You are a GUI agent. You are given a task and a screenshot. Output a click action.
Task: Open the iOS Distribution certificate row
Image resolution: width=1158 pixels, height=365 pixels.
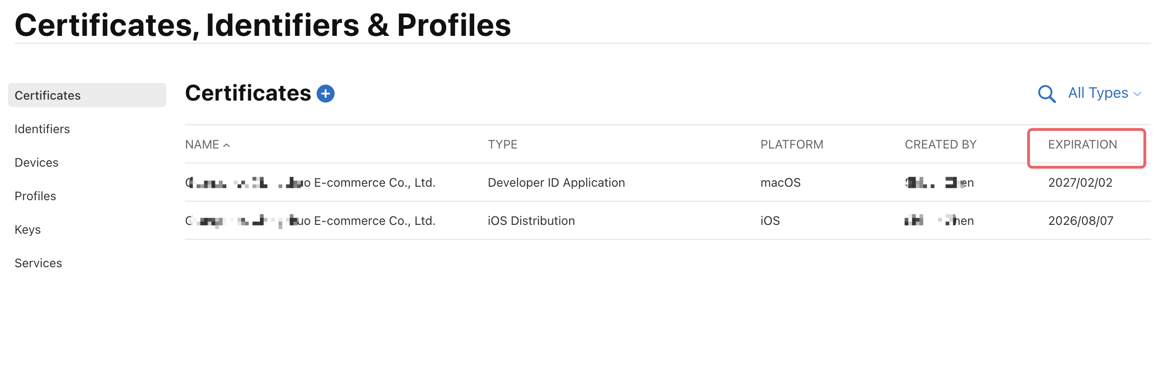point(531,221)
